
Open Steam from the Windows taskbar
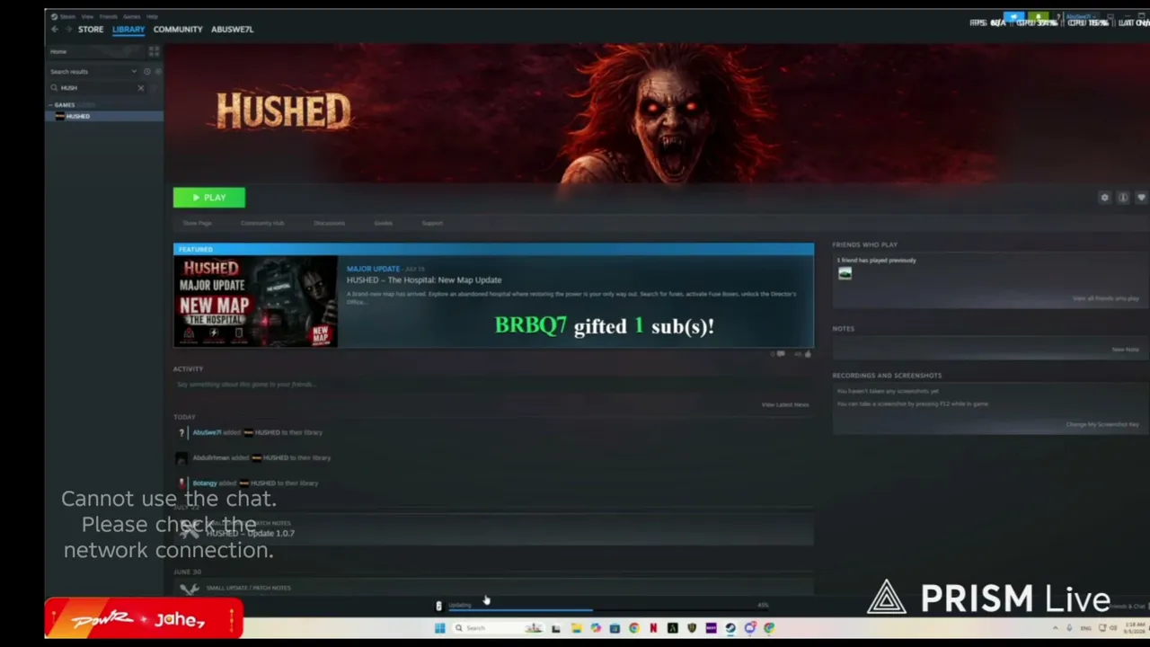pos(730,628)
